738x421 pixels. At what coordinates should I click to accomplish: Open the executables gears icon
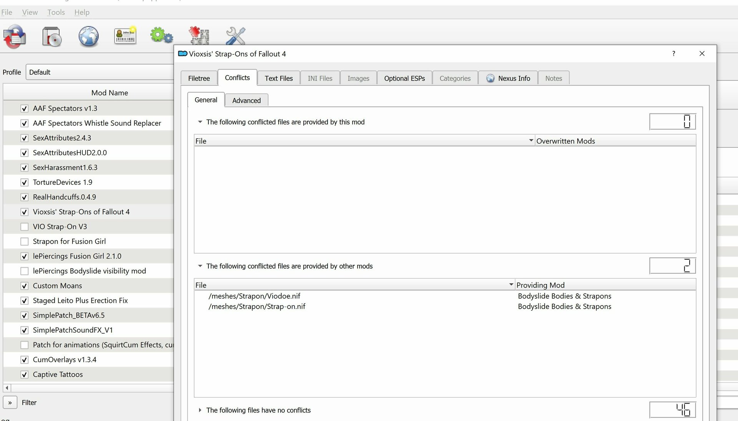pos(161,35)
